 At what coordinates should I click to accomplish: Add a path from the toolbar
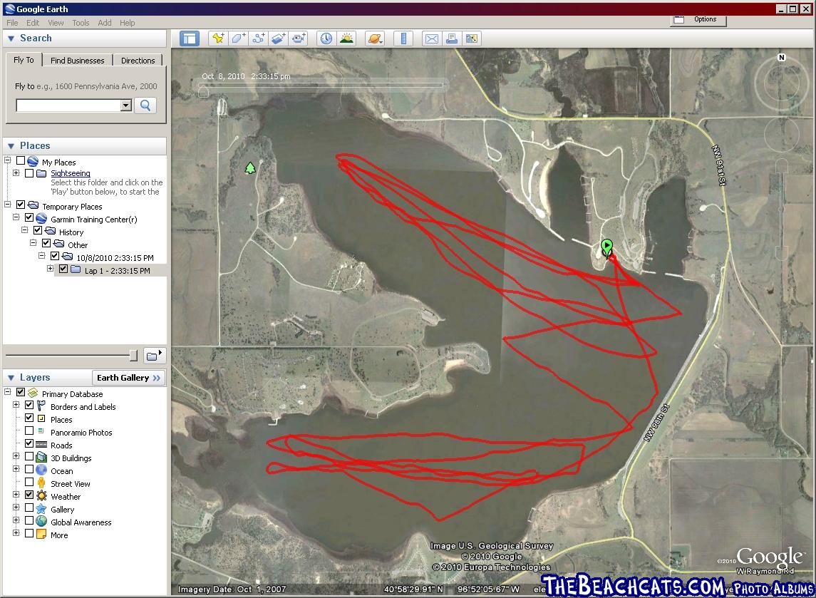258,38
